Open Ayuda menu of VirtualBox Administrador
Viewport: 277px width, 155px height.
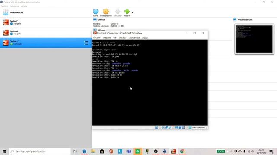(24, 6)
